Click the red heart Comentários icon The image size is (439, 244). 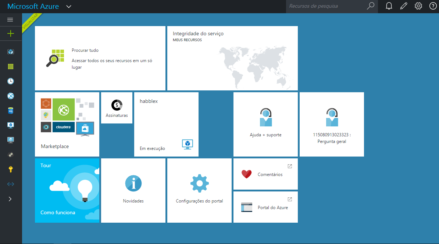pyautogui.click(x=246, y=174)
